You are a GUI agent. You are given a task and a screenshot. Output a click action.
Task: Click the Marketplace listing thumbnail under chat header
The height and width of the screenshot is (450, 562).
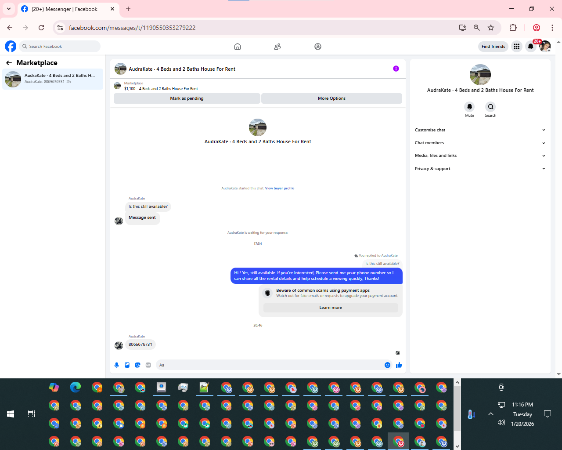click(117, 86)
